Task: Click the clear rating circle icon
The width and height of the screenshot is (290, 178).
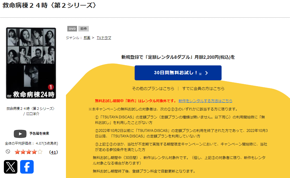Action: click(8, 152)
